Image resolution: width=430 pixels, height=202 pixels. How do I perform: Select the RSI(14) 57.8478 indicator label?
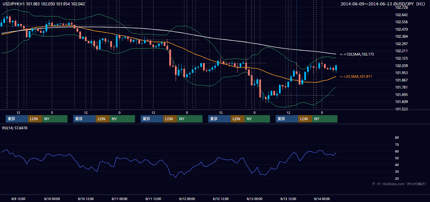click(x=14, y=128)
